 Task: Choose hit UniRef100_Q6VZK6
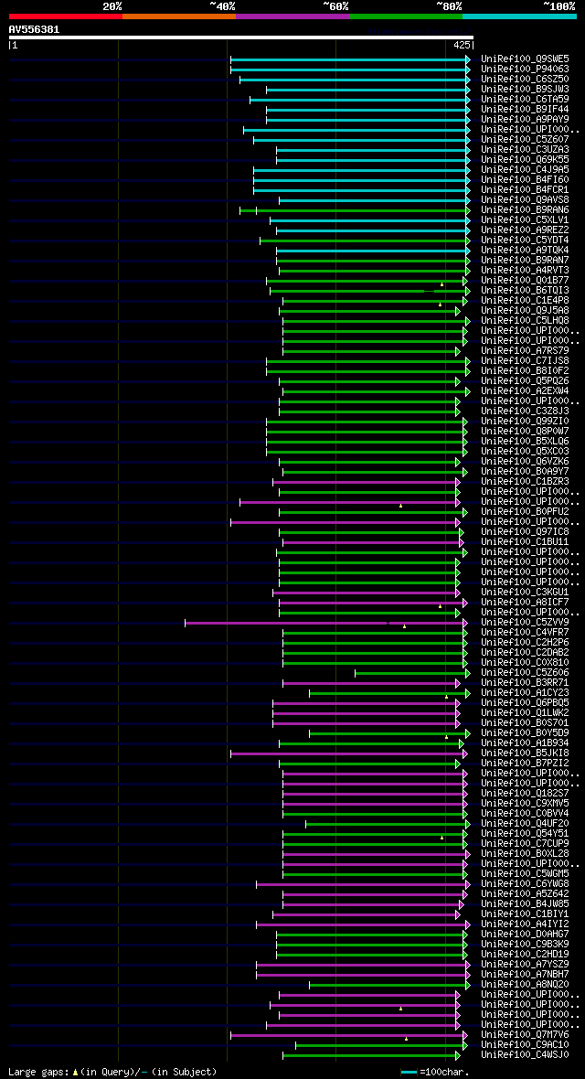525,461
